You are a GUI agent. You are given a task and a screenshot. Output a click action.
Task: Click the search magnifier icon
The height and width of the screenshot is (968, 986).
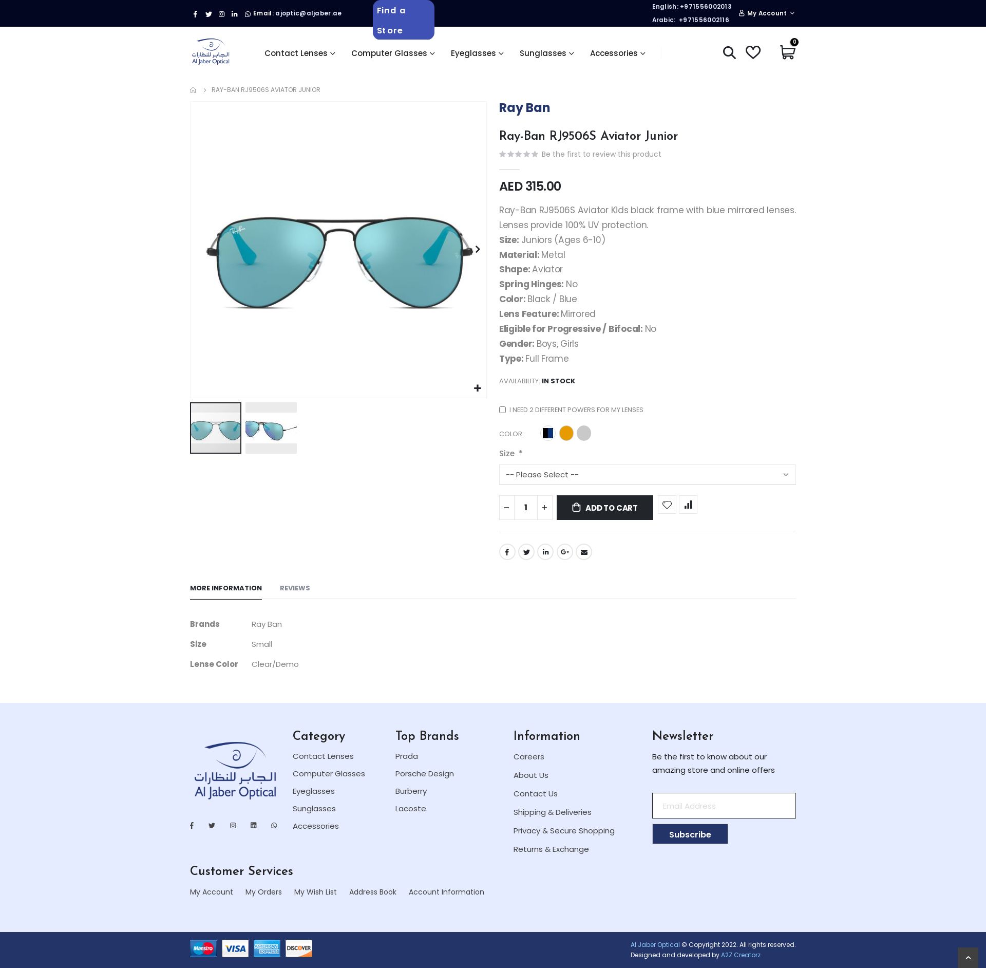729,52
